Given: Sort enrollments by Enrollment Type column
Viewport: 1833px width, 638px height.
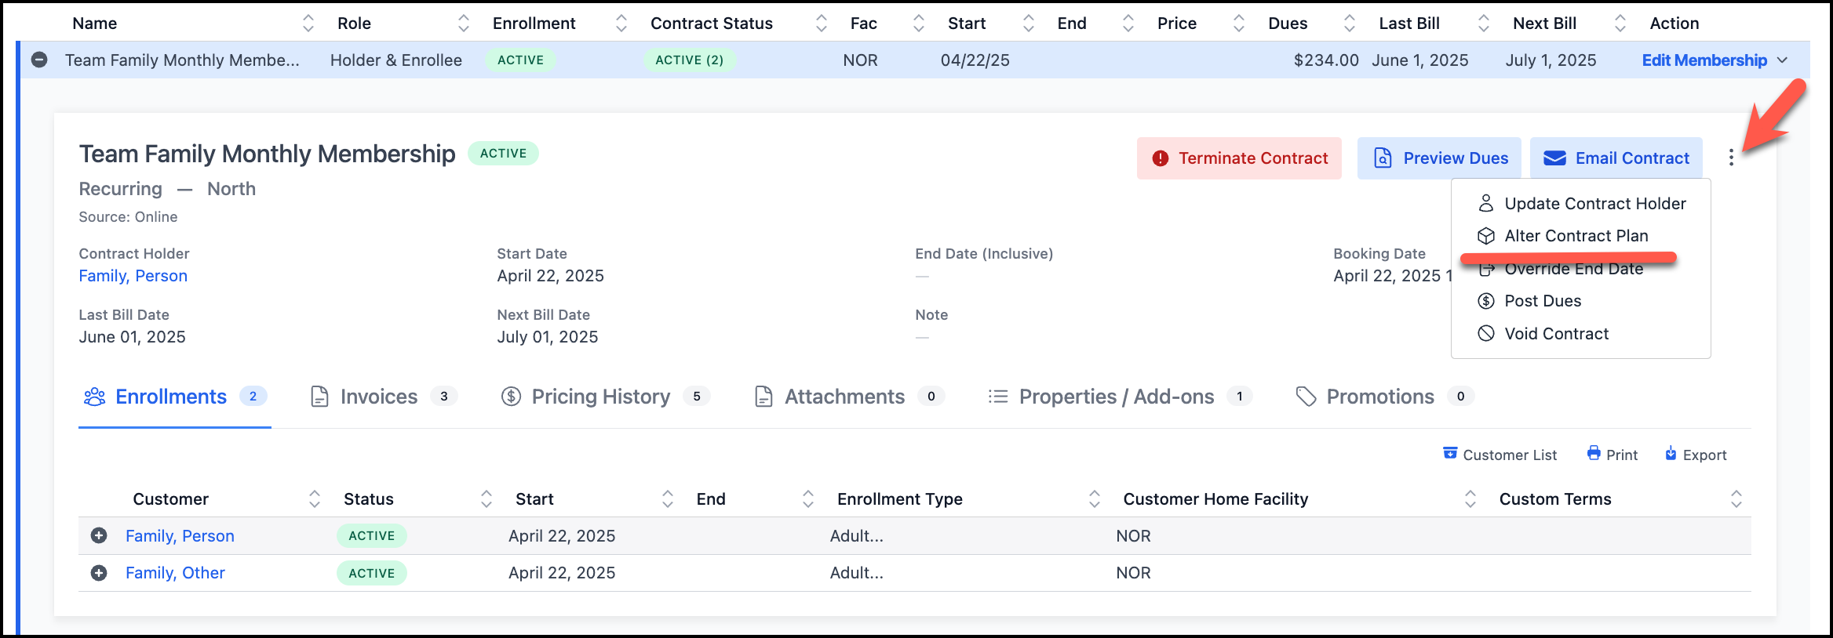Looking at the screenshot, I should point(1095,499).
